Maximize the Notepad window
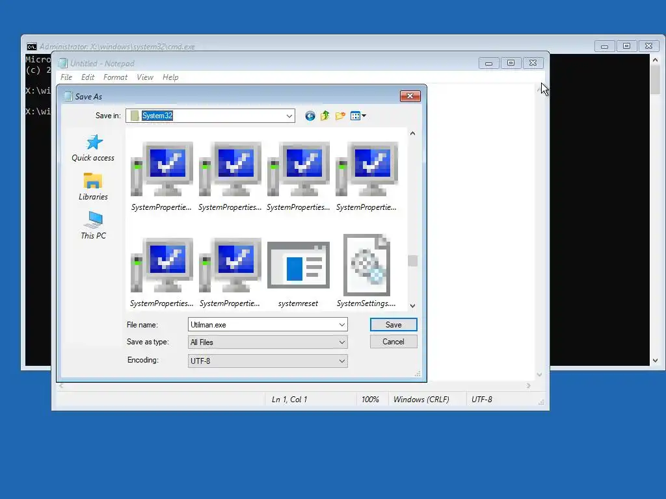The image size is (666, 499). coord(511,63)
